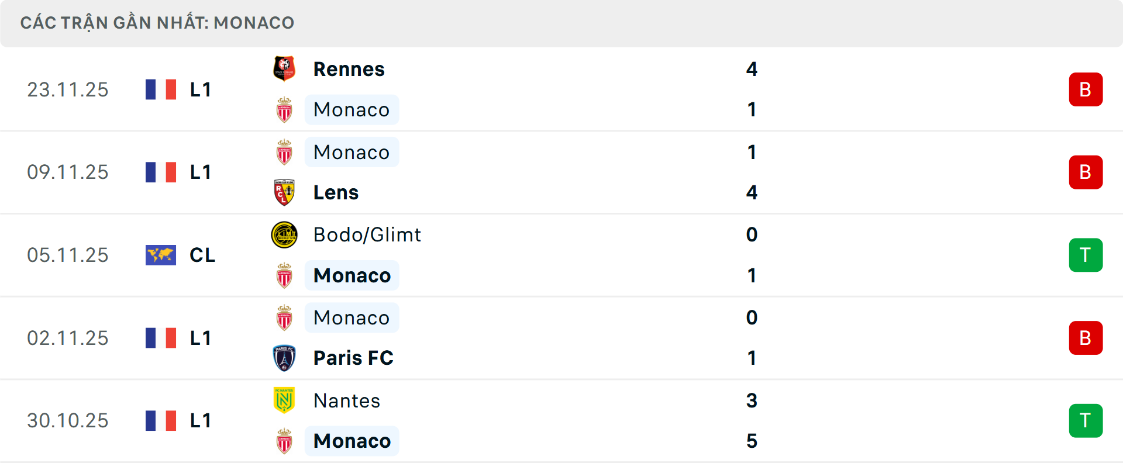The image size is (1123, 463).
Task: Click the French flag on the 23.11.25 row
Action: click(x=161, y=89)
